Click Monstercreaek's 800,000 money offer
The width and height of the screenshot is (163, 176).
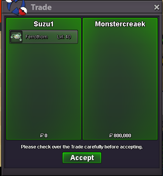point(120,135)
